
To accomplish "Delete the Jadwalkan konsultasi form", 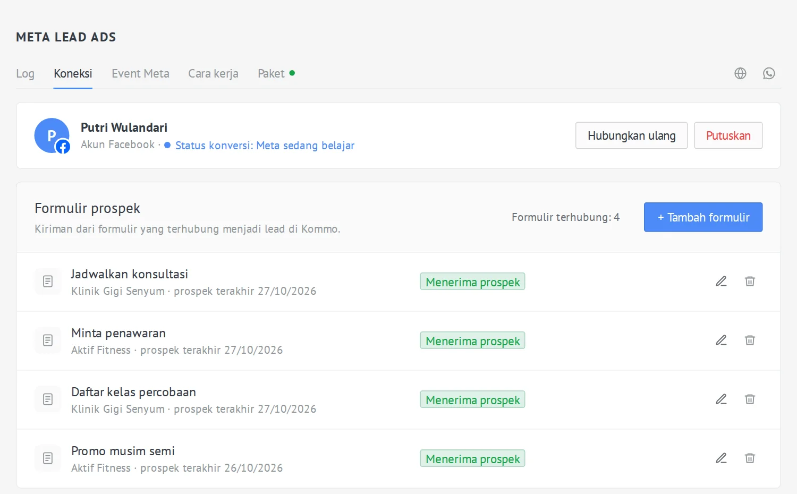I will click(750, 281).
